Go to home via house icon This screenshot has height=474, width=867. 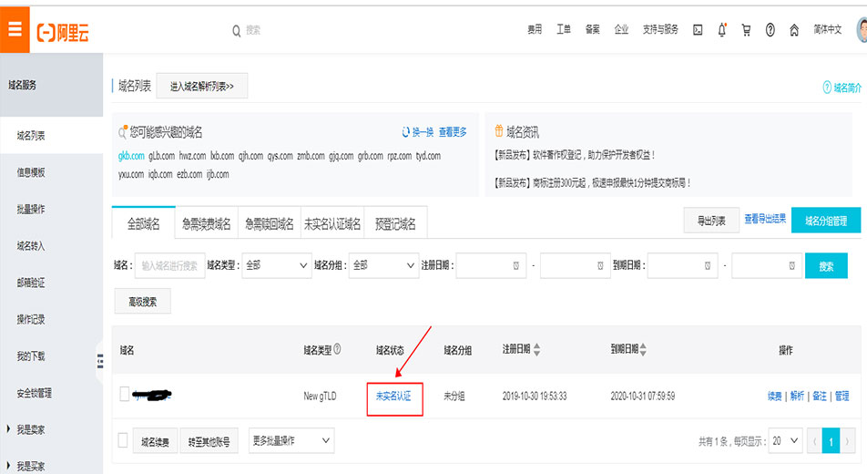793,30
